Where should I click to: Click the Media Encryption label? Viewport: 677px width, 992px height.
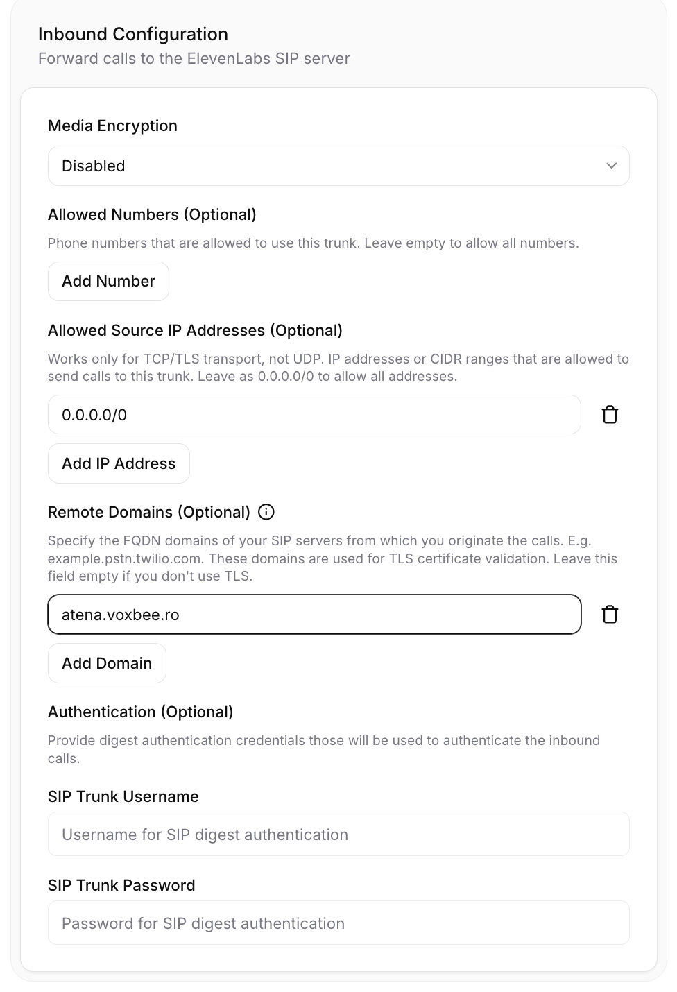(x=112, y=126)
